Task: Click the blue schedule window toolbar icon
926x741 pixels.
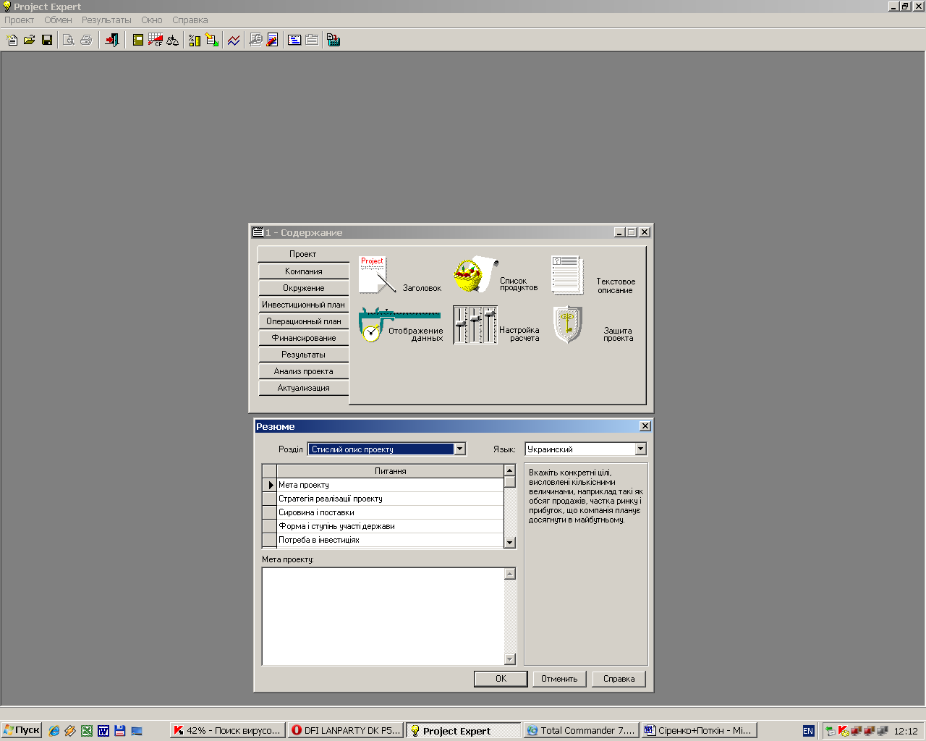Action: (x=294, y=41)
